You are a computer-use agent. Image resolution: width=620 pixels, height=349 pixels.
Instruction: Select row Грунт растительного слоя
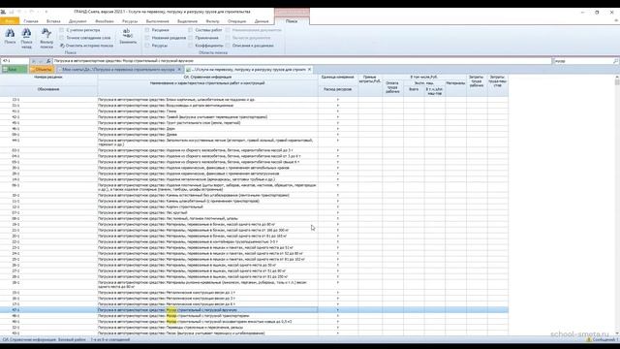point(254,123)
